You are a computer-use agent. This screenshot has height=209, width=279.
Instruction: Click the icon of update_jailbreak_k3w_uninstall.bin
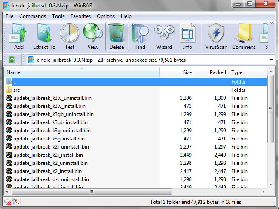coord(9,98)
